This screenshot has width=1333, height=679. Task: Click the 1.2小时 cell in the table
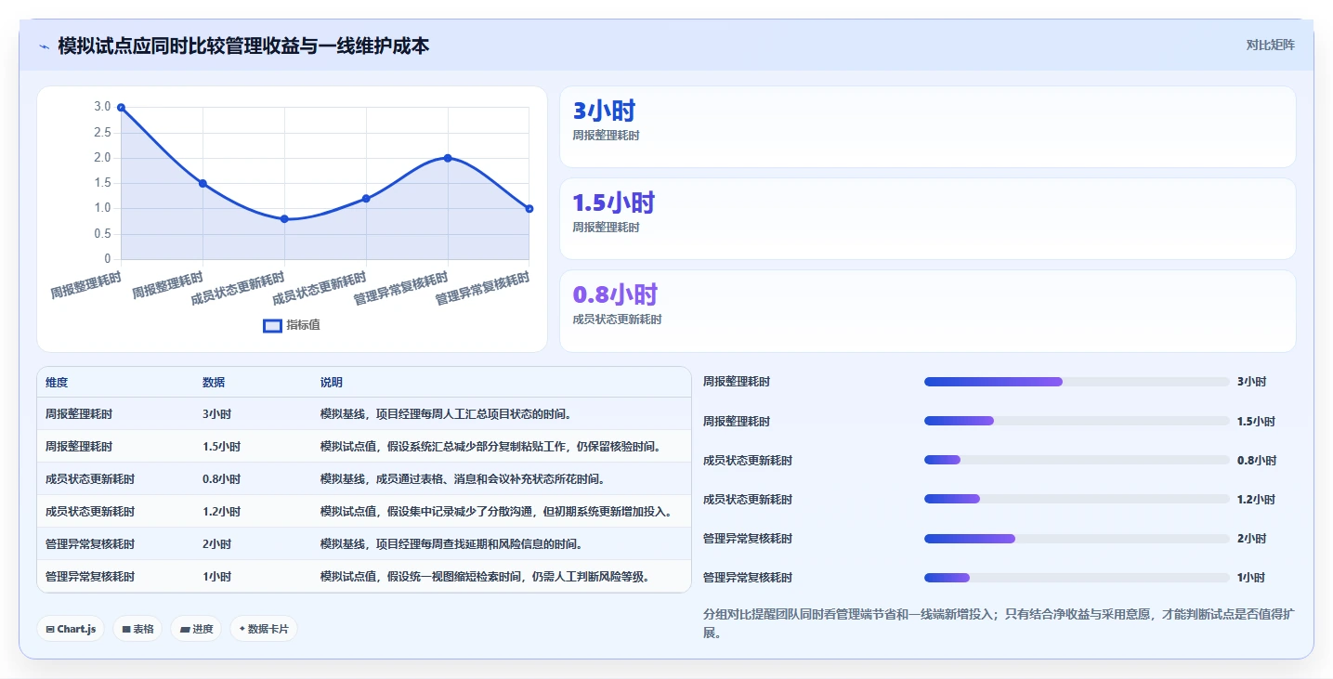click(x=221, y=512)
